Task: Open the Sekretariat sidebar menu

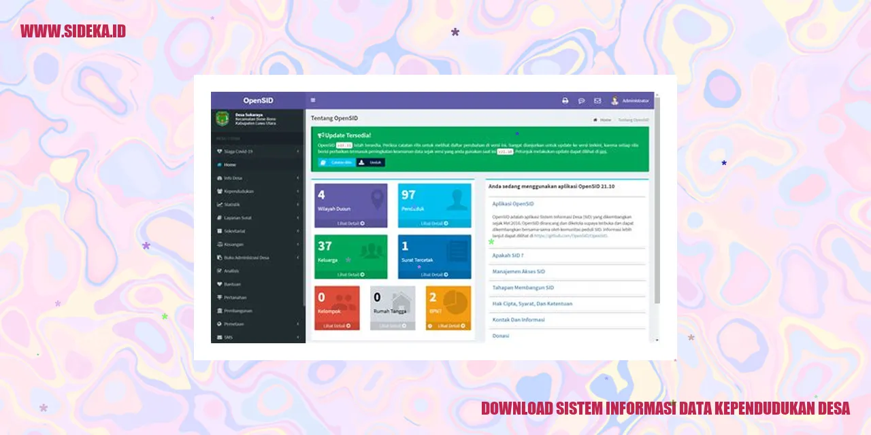Action: pyautogui.click(x=258, y=231)
